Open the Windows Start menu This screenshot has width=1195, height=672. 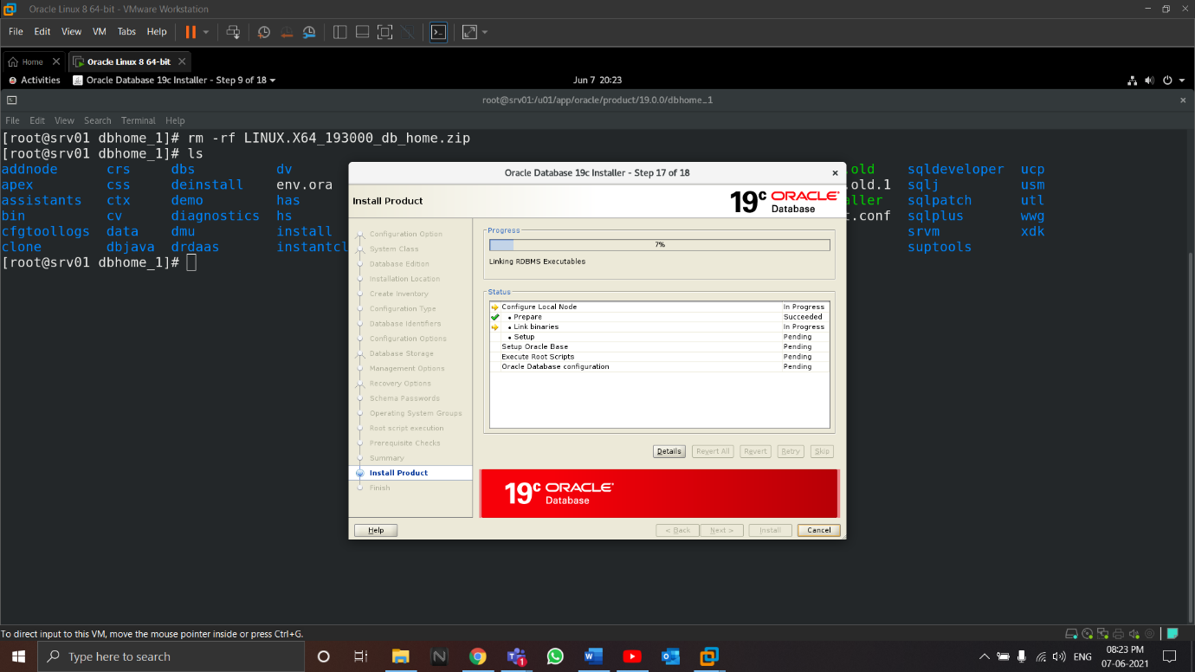[x=18, y=656]
